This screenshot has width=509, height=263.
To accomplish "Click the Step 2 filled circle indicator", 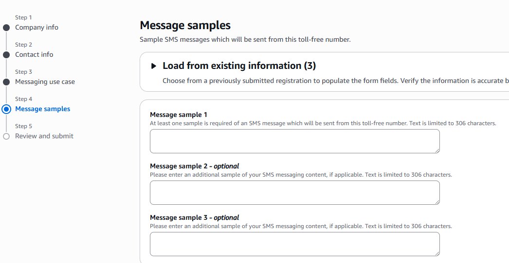I will point(6,55).
